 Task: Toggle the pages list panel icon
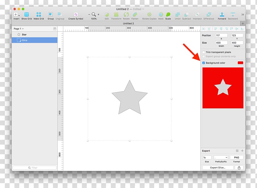[55, 29]
